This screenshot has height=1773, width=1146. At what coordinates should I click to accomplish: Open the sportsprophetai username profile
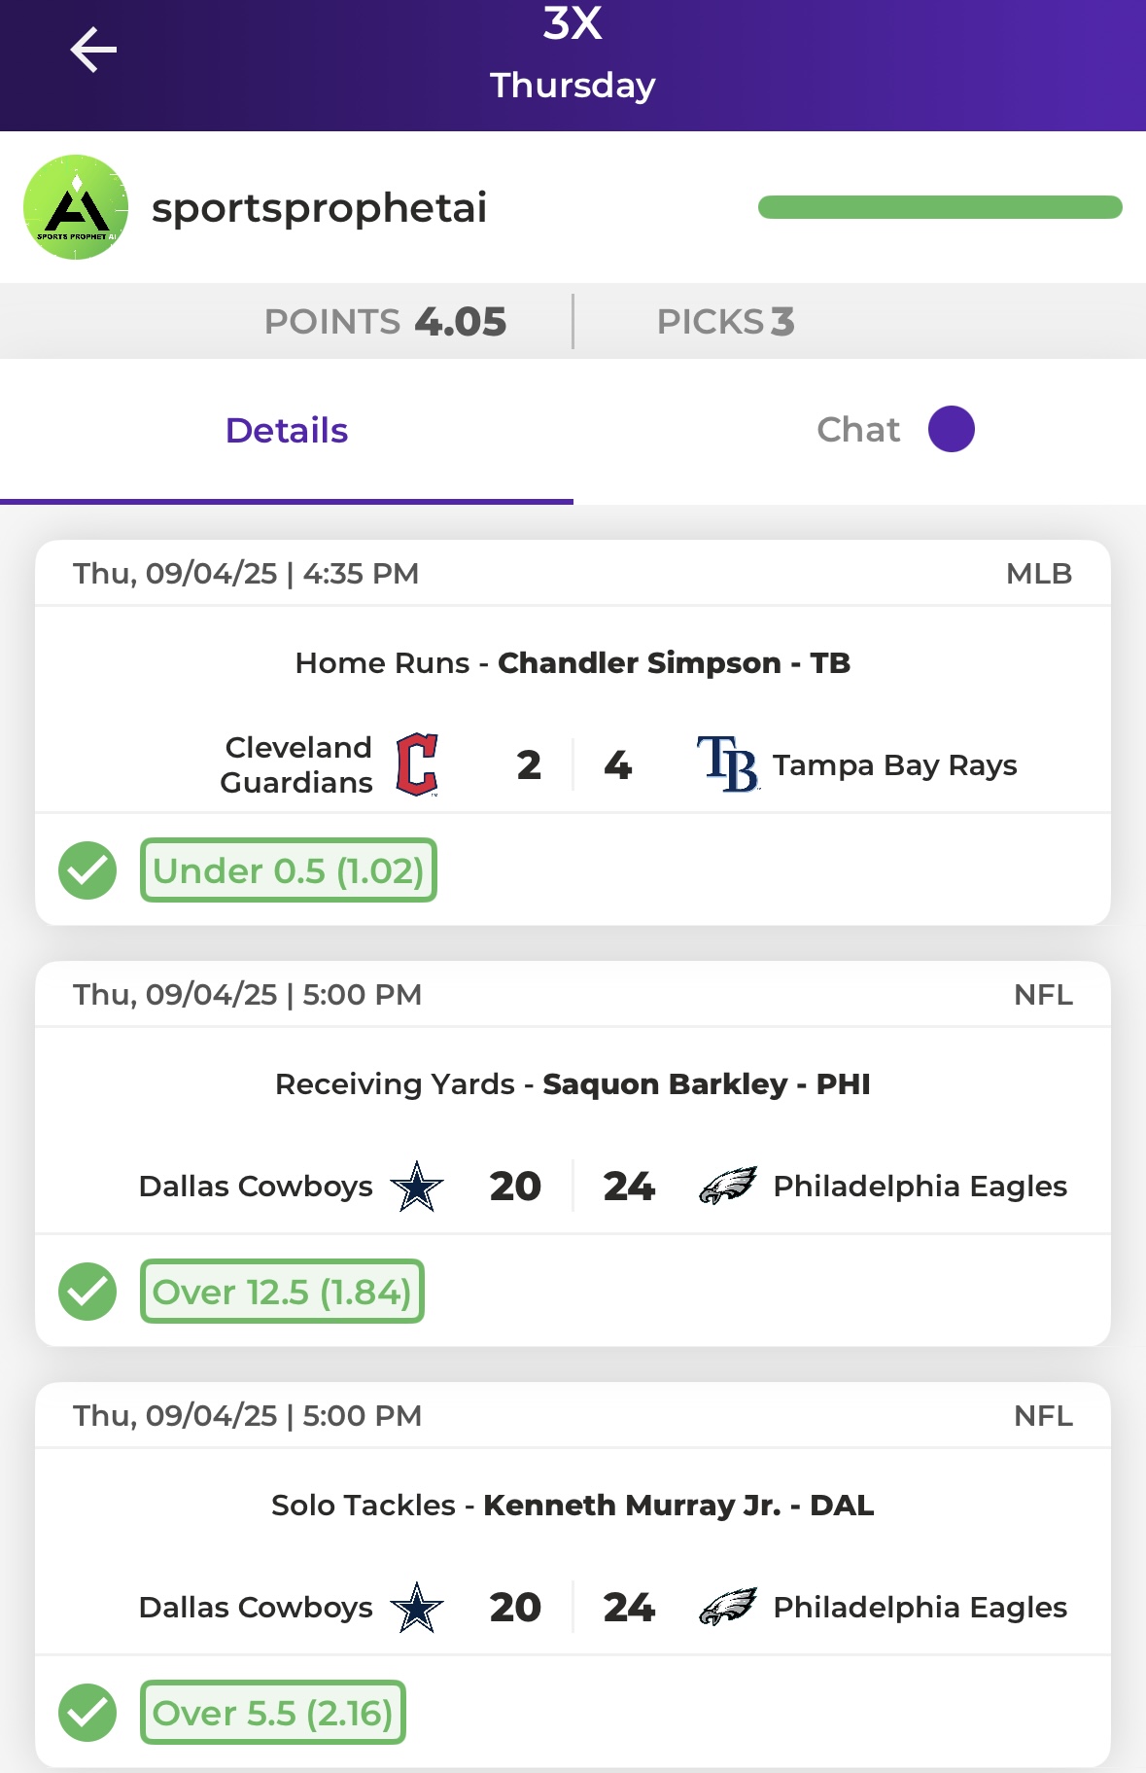tap(319, 208)
